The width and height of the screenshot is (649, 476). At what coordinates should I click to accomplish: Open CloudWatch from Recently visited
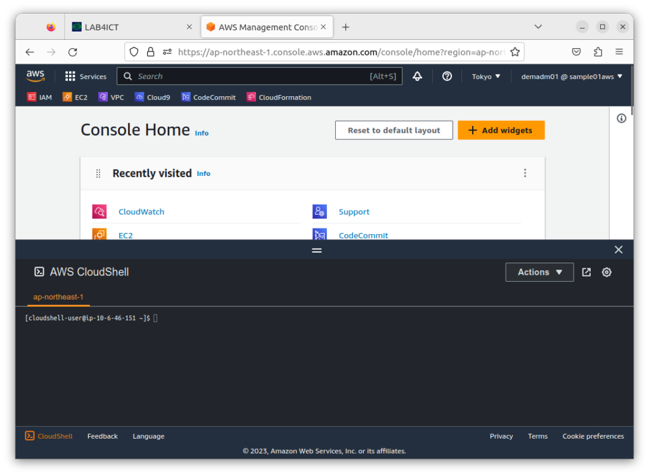(141, 211)
